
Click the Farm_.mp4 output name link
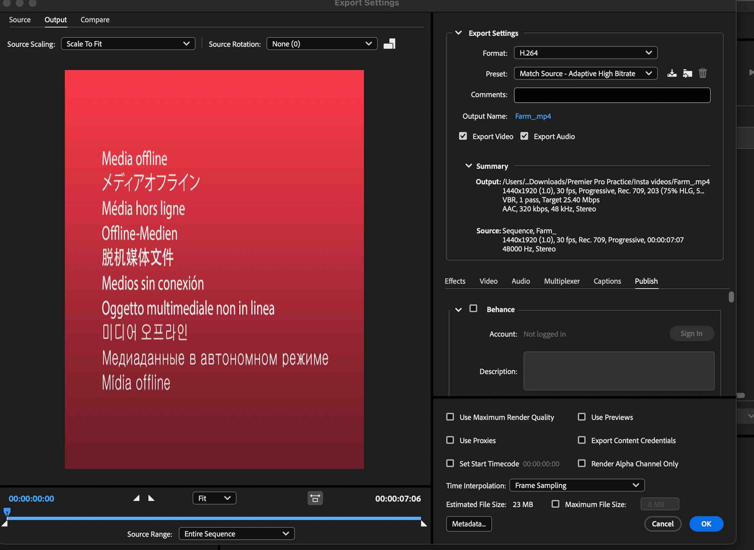533,116
